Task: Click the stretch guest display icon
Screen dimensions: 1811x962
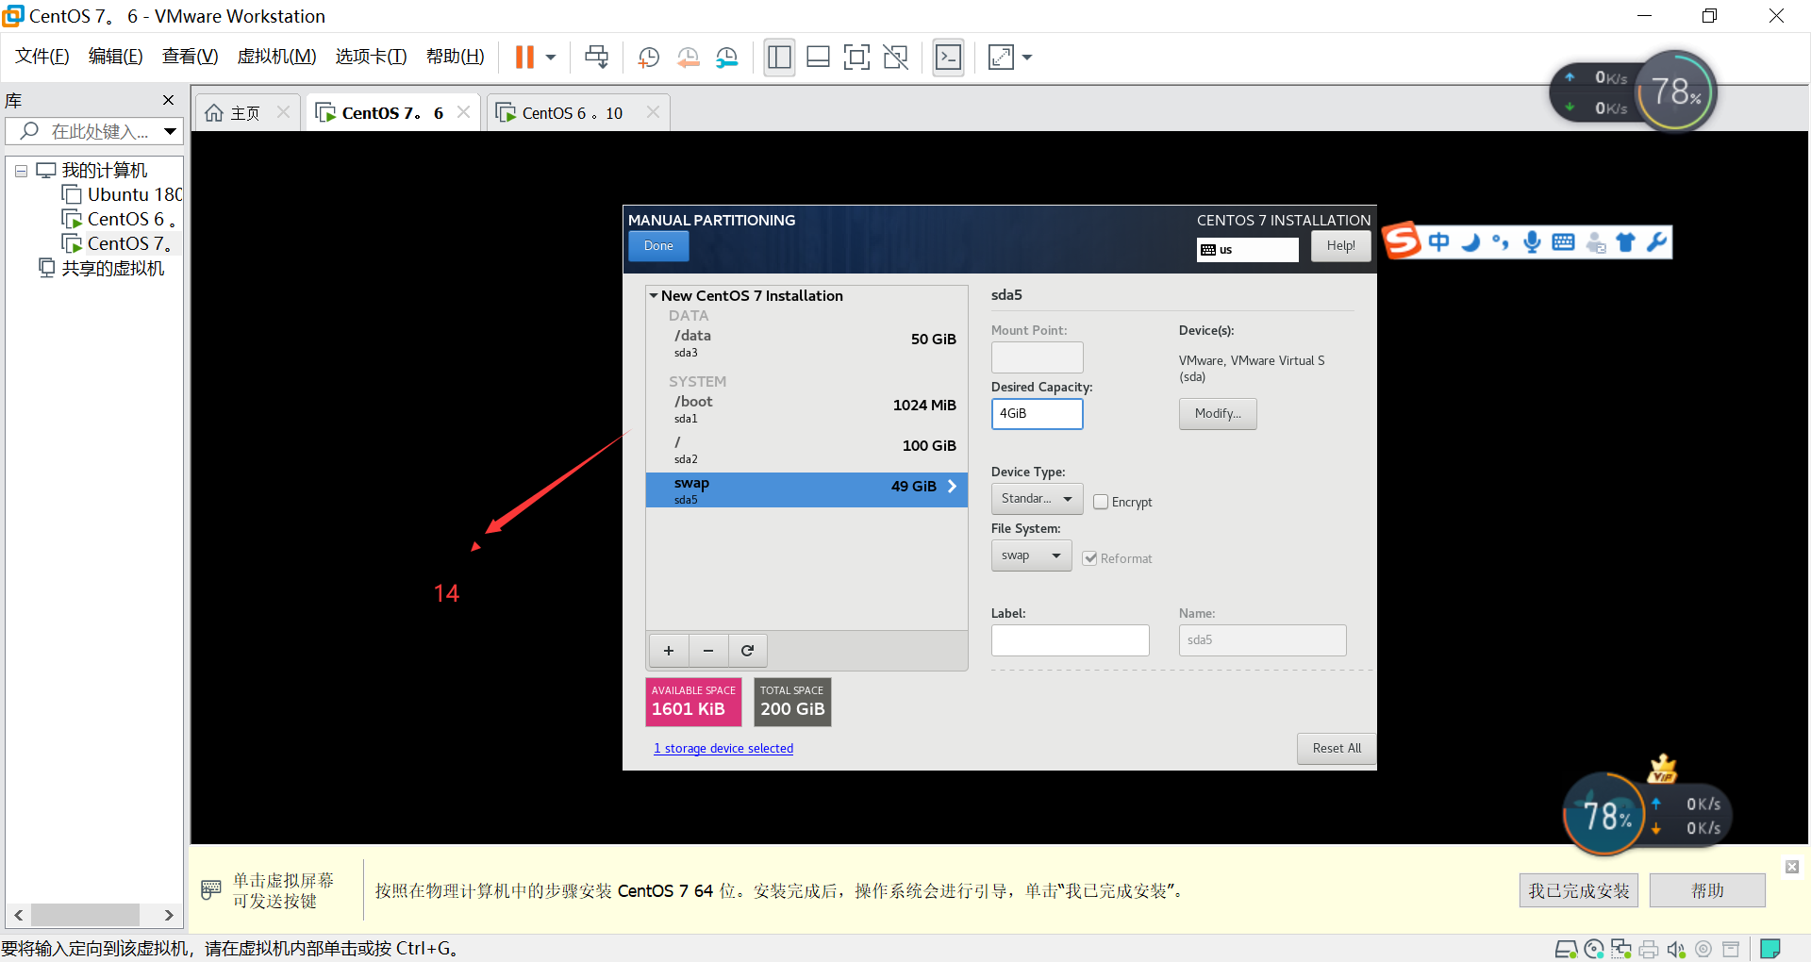Action: tap(1001, 58)
